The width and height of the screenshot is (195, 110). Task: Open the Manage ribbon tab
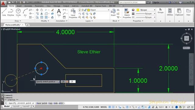57,6
